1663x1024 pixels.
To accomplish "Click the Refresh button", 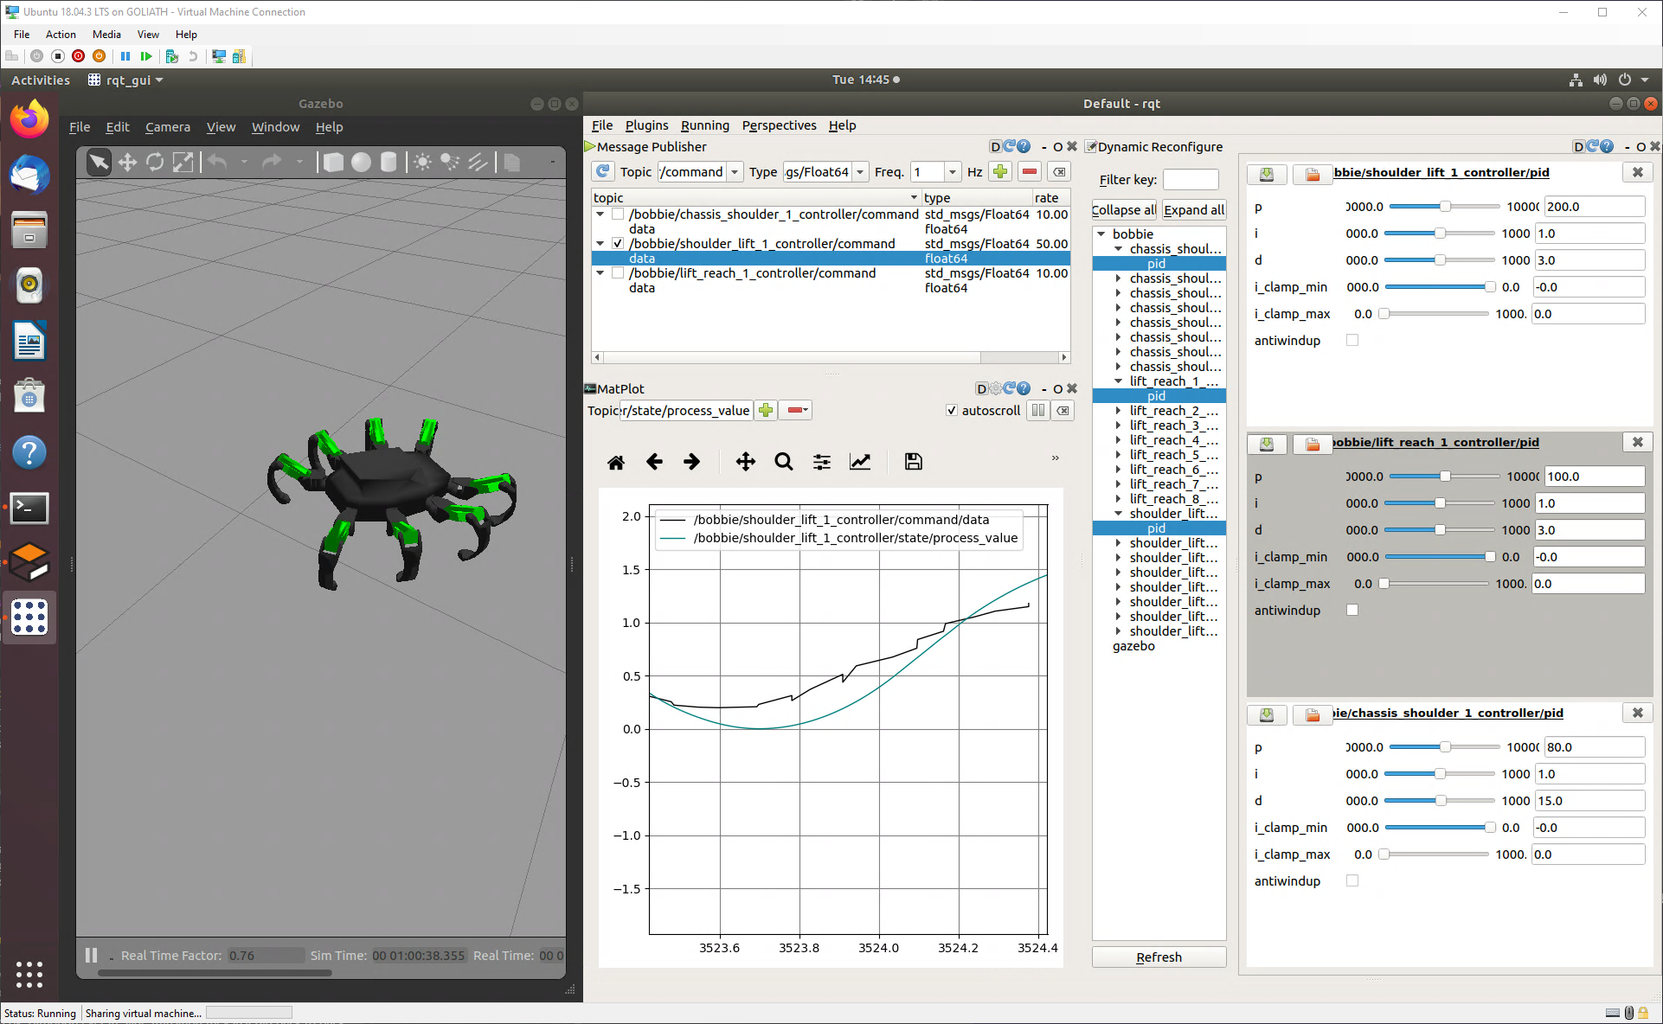I will tap(1158, 957).
